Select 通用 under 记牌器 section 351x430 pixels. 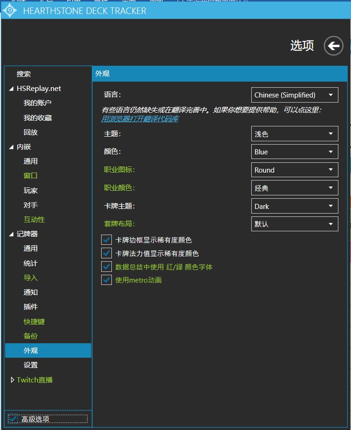click(30, 249)
